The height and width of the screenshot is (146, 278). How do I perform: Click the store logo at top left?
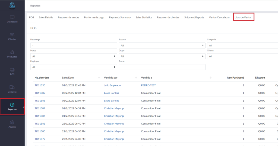[x=12, y=5]
